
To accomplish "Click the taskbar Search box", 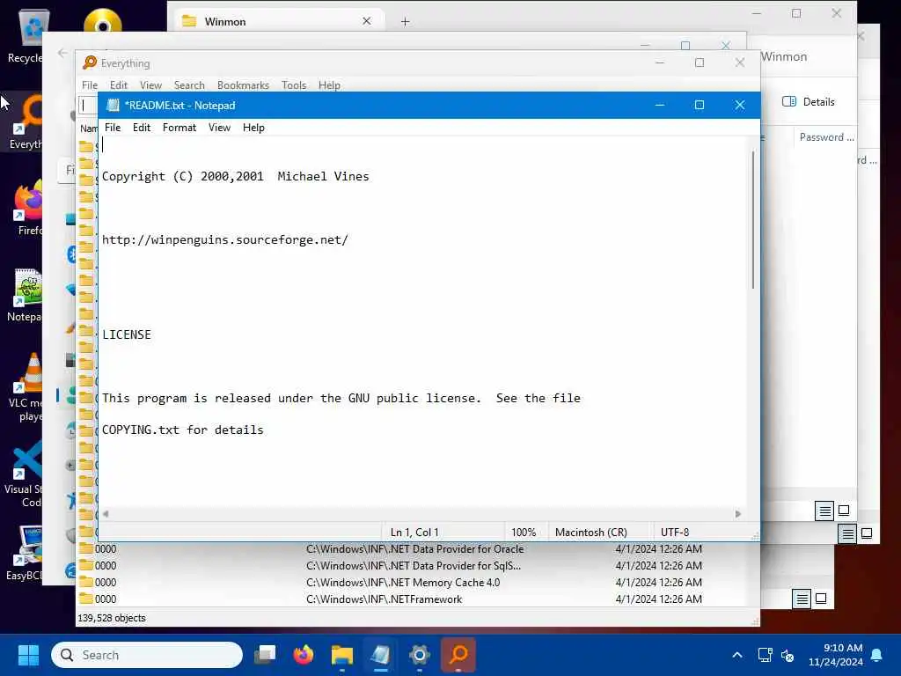I will coord(147,655).
